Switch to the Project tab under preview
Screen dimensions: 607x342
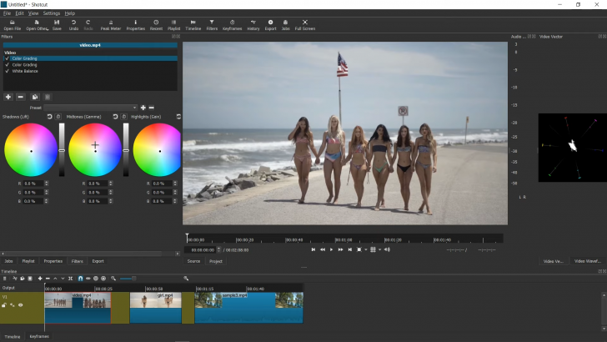click(216, 261)
